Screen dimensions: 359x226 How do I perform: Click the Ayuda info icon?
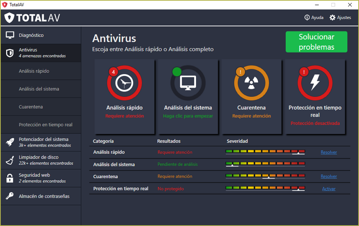[307, 17]
